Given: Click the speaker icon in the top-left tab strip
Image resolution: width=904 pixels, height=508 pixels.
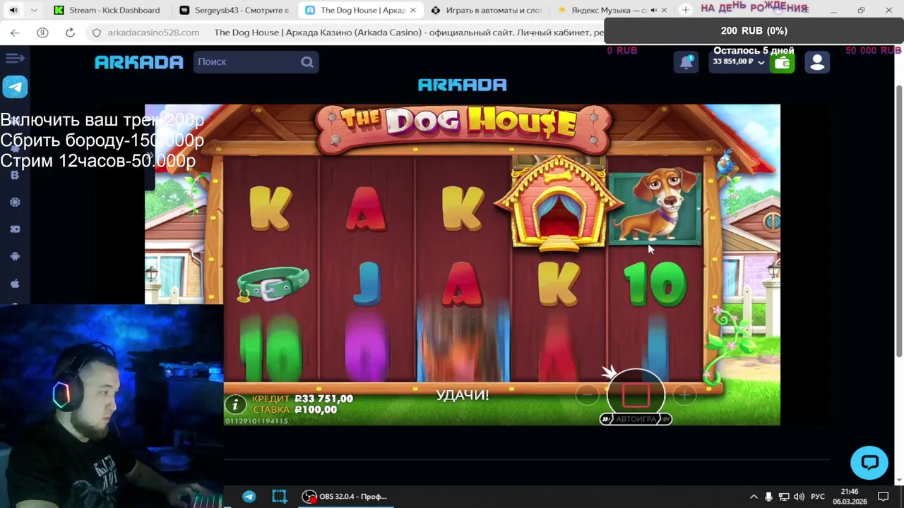Looking at the screenshot, I should point(13,11).
